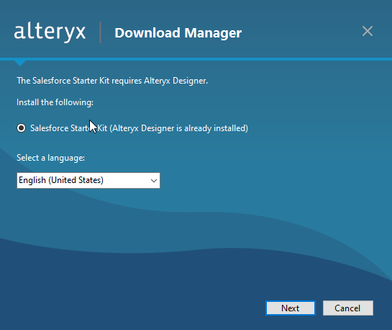
Task: Click the 'English (United States)' text in the language field
Action: [x=61, y=180]
